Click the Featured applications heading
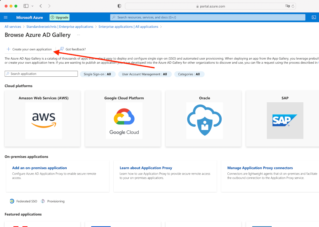Viewport: 319px width, 227px height. coord(23,214)
